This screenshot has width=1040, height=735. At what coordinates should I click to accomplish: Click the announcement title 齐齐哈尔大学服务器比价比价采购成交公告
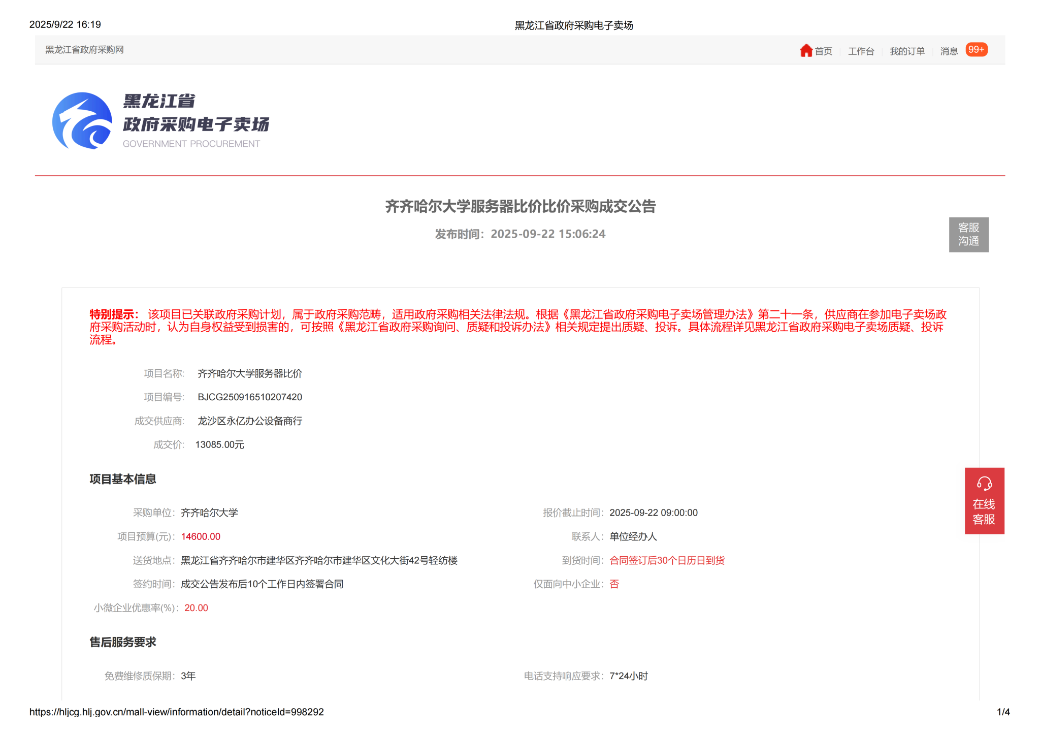point(520,206)
